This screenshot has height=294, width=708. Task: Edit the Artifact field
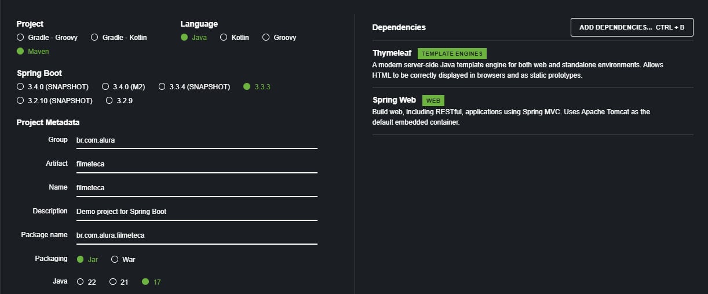pos(196,164)
